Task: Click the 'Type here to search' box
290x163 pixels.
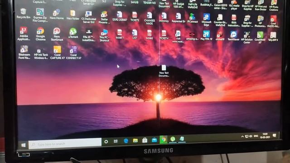Action: pyautogui.click(x=65, y=144)
